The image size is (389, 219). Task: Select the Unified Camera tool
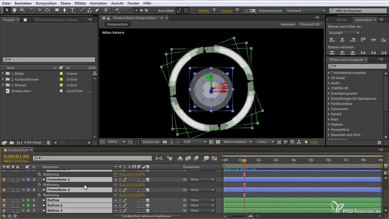40,10
